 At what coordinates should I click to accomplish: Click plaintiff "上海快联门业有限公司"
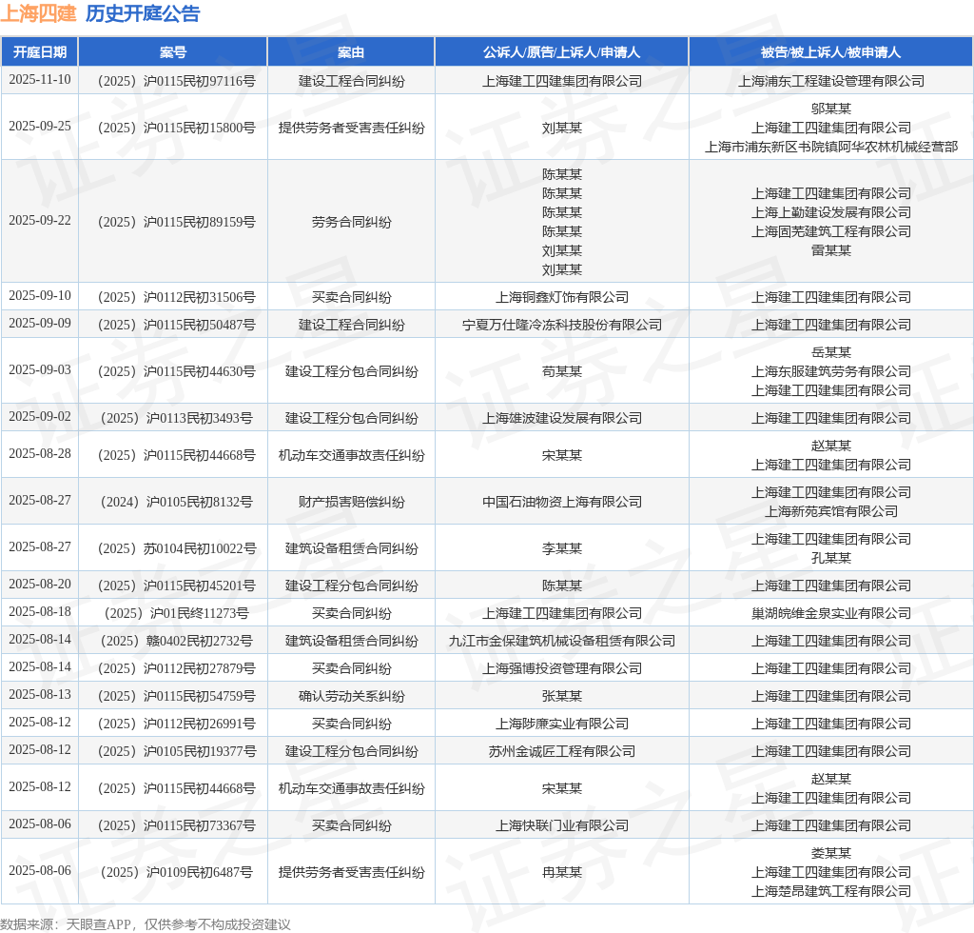[x=562, y=825]
